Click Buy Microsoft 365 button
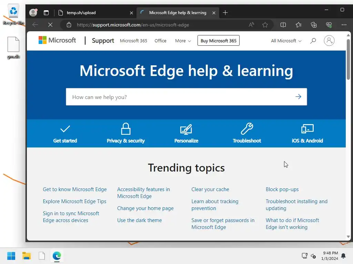353x264 pixels. [x=218, y=41]
